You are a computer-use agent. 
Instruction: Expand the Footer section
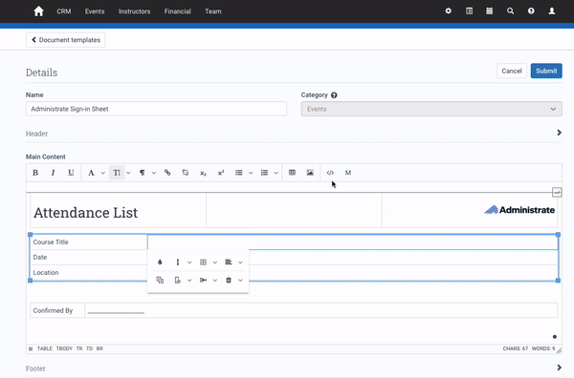click(559, 367)
